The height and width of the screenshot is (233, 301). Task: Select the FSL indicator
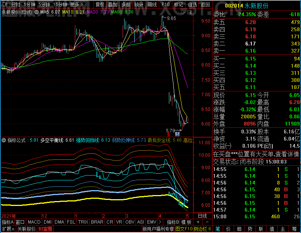click(71, 222)
